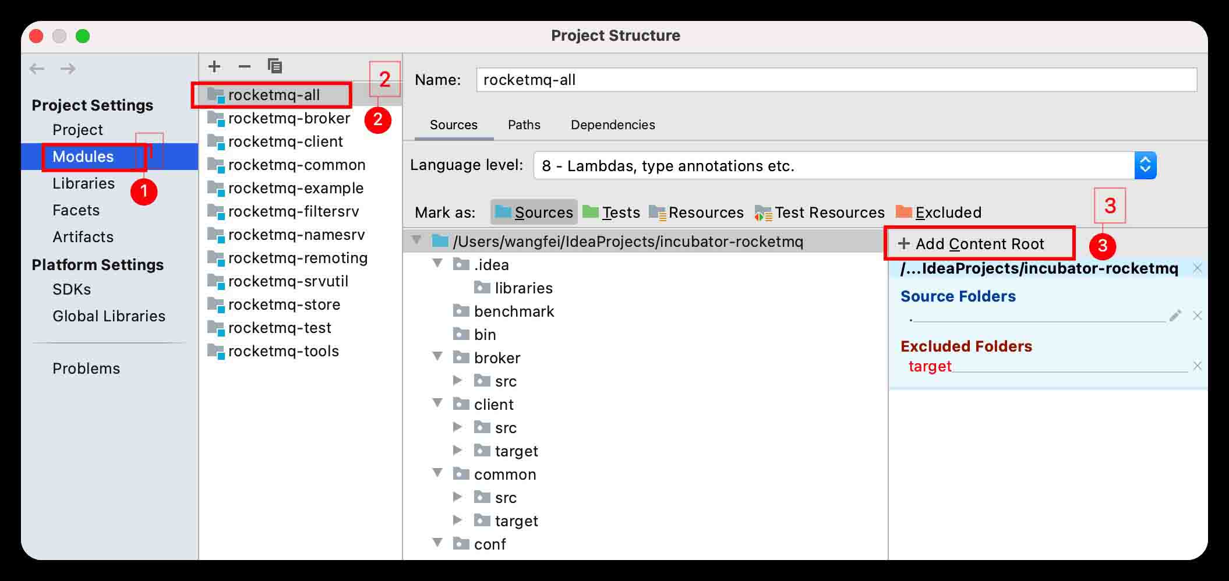Copy the selected module icon
The image size is (1229, 581).
[275, 66]
